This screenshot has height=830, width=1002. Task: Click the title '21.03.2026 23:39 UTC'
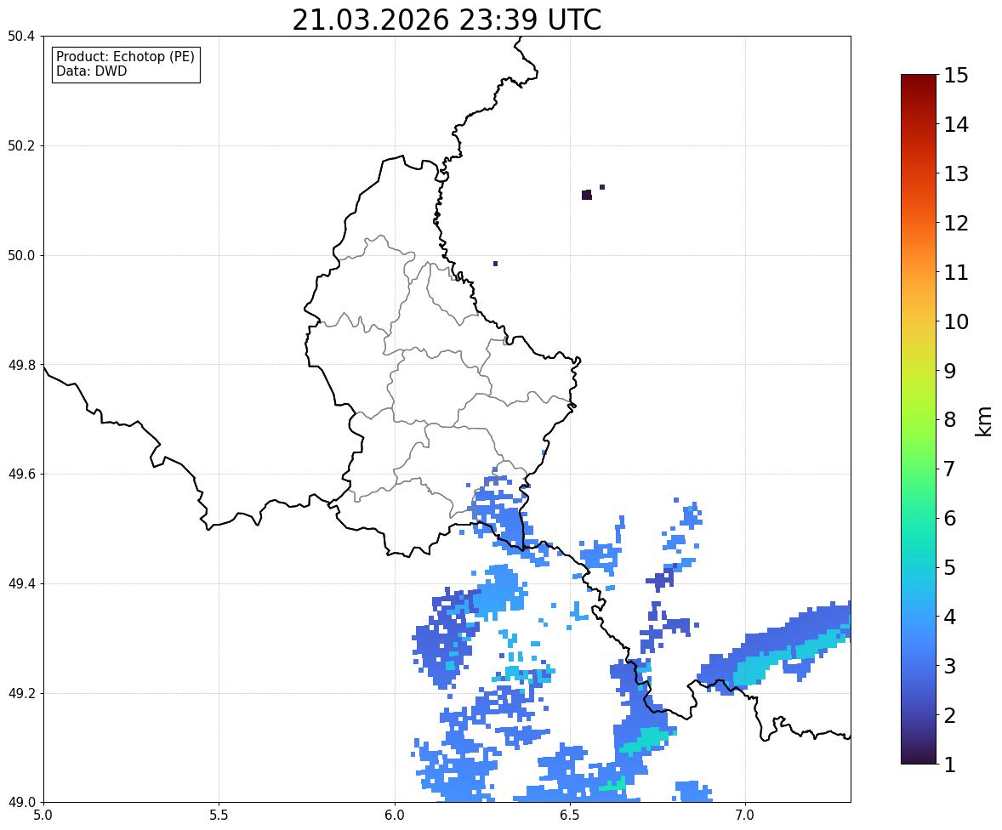[447, 20]
